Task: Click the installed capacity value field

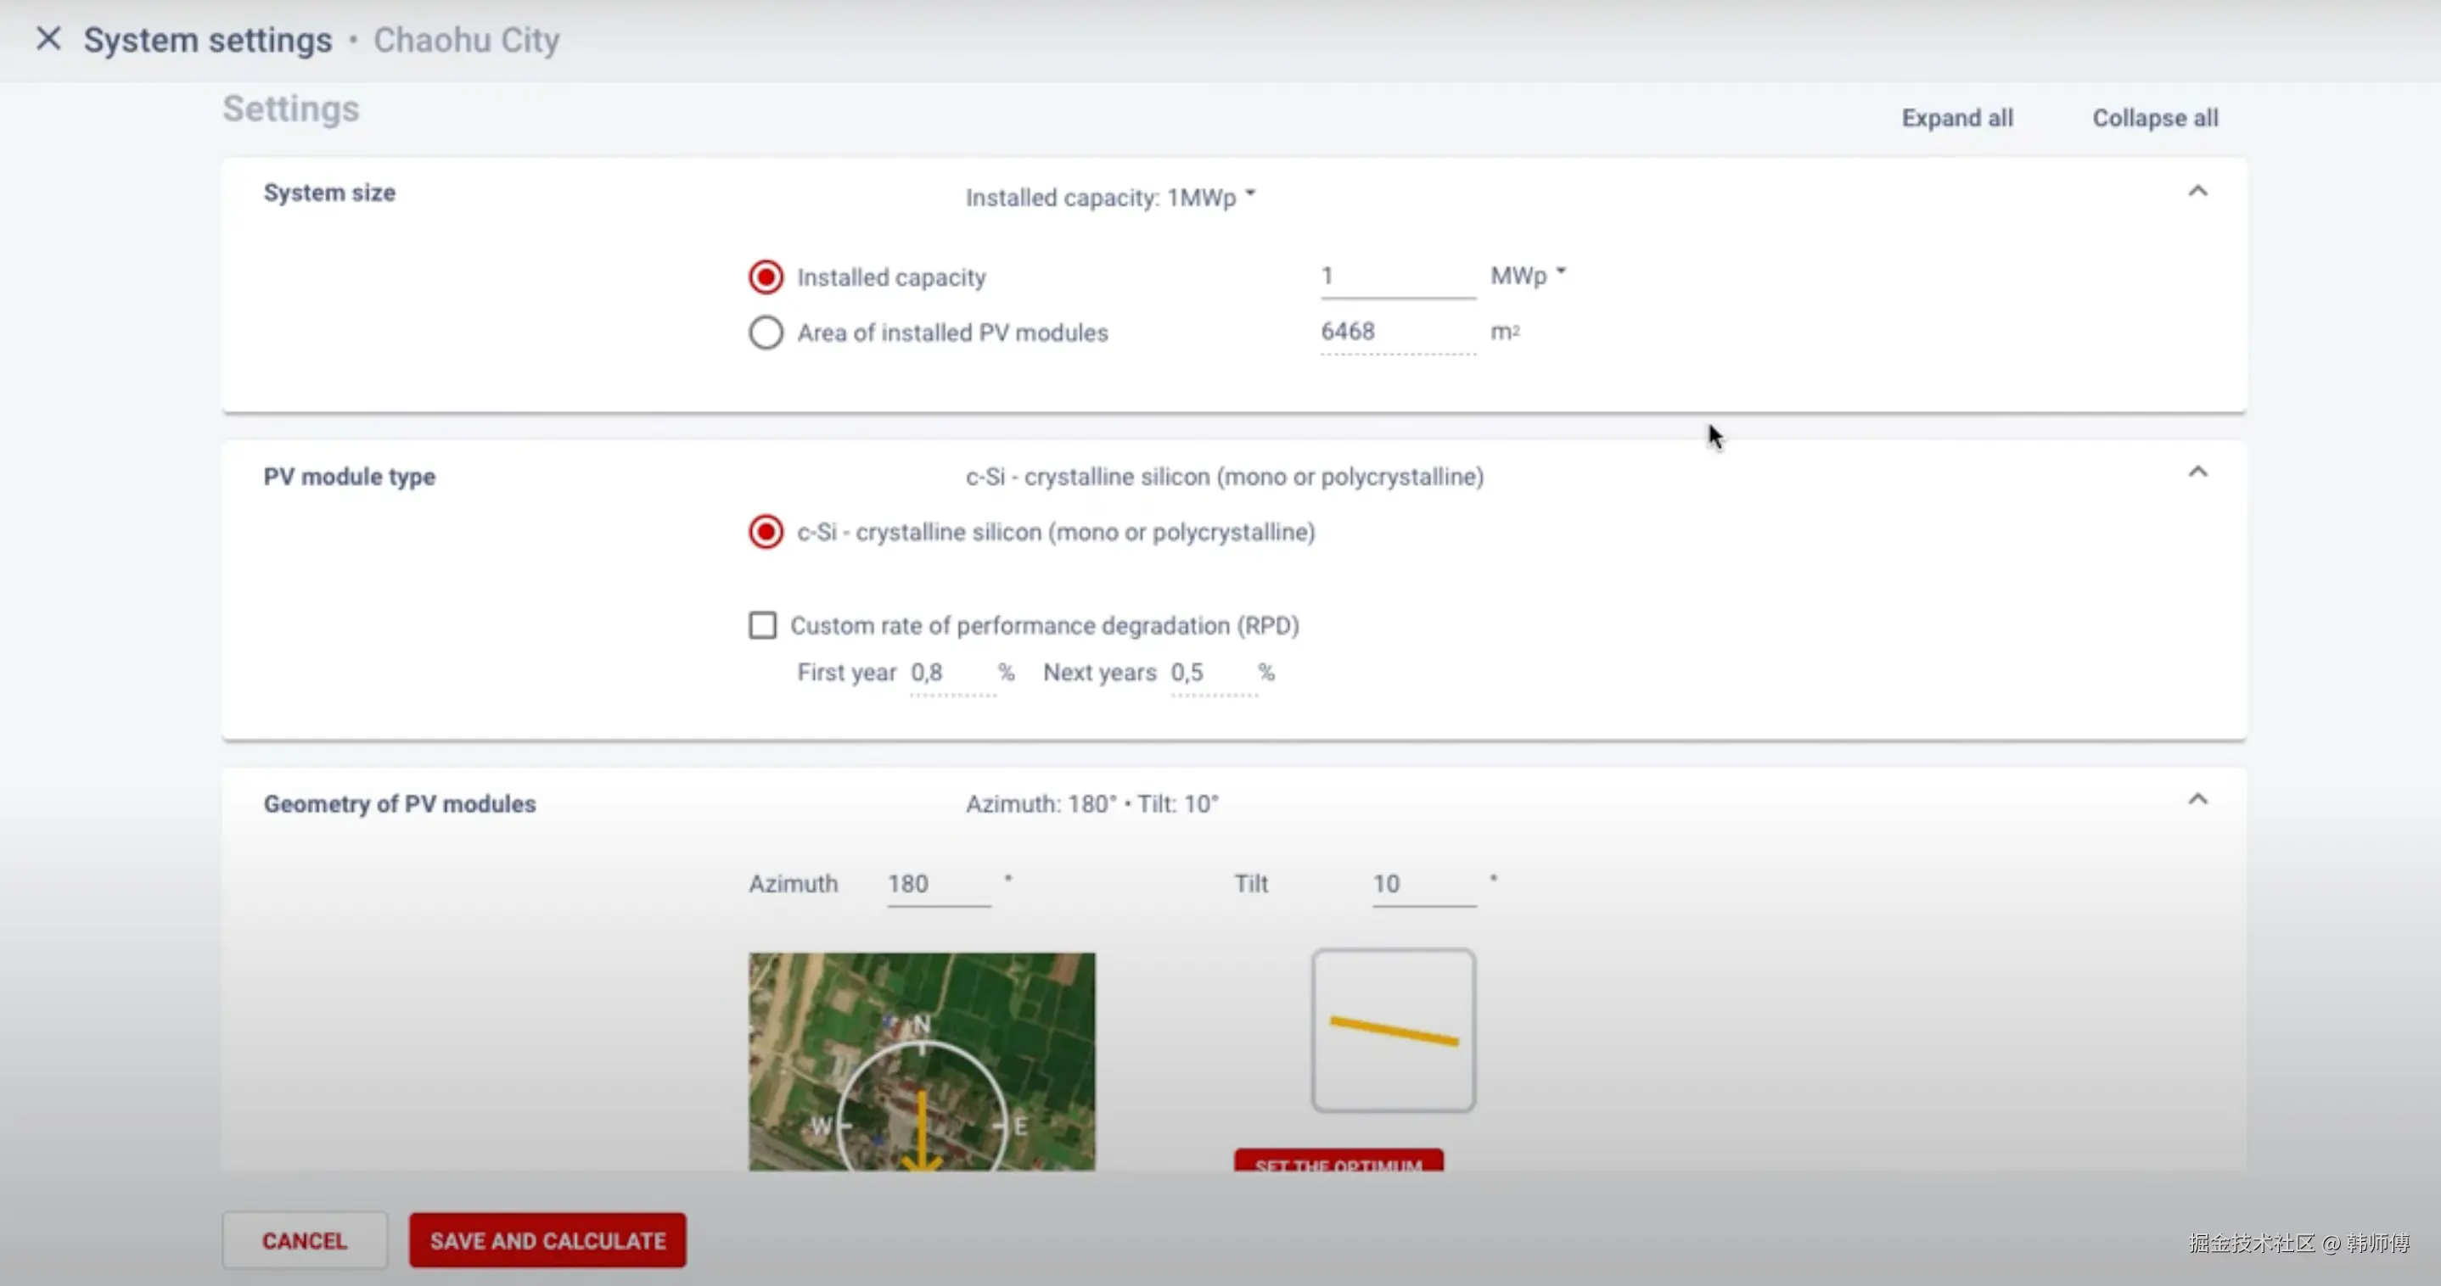Action: pos(1397,277)
